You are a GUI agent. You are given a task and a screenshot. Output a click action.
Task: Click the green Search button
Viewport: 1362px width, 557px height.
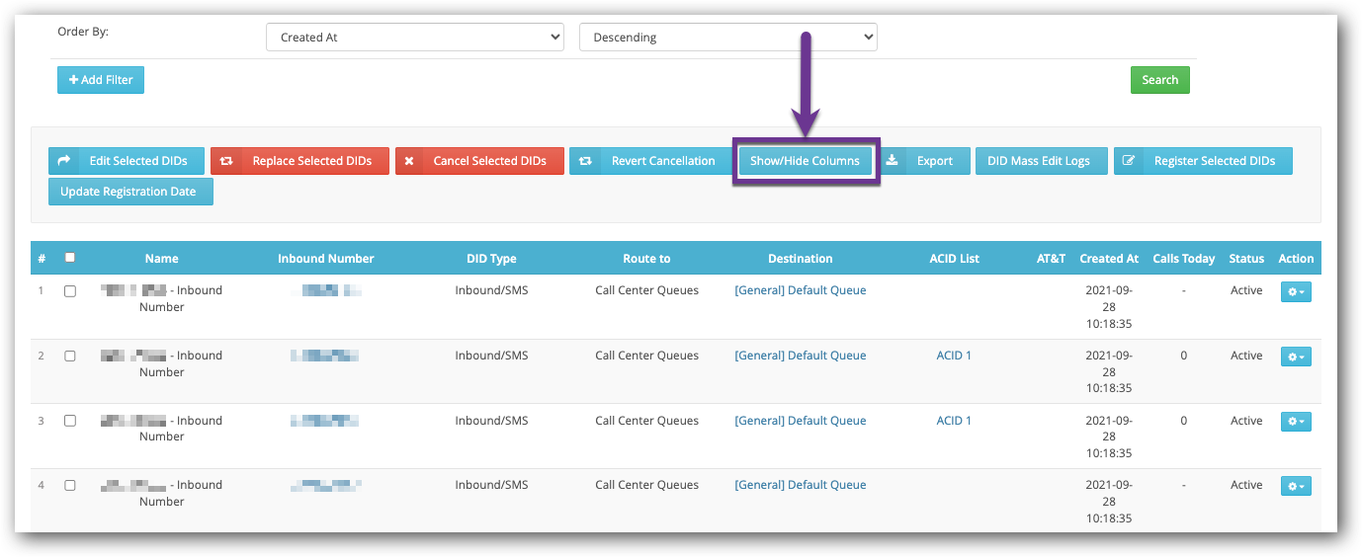(x=1160, y=80)
